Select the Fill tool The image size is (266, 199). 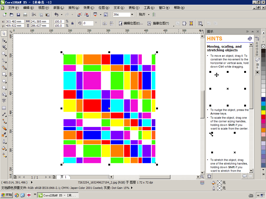tap(4, 148)
